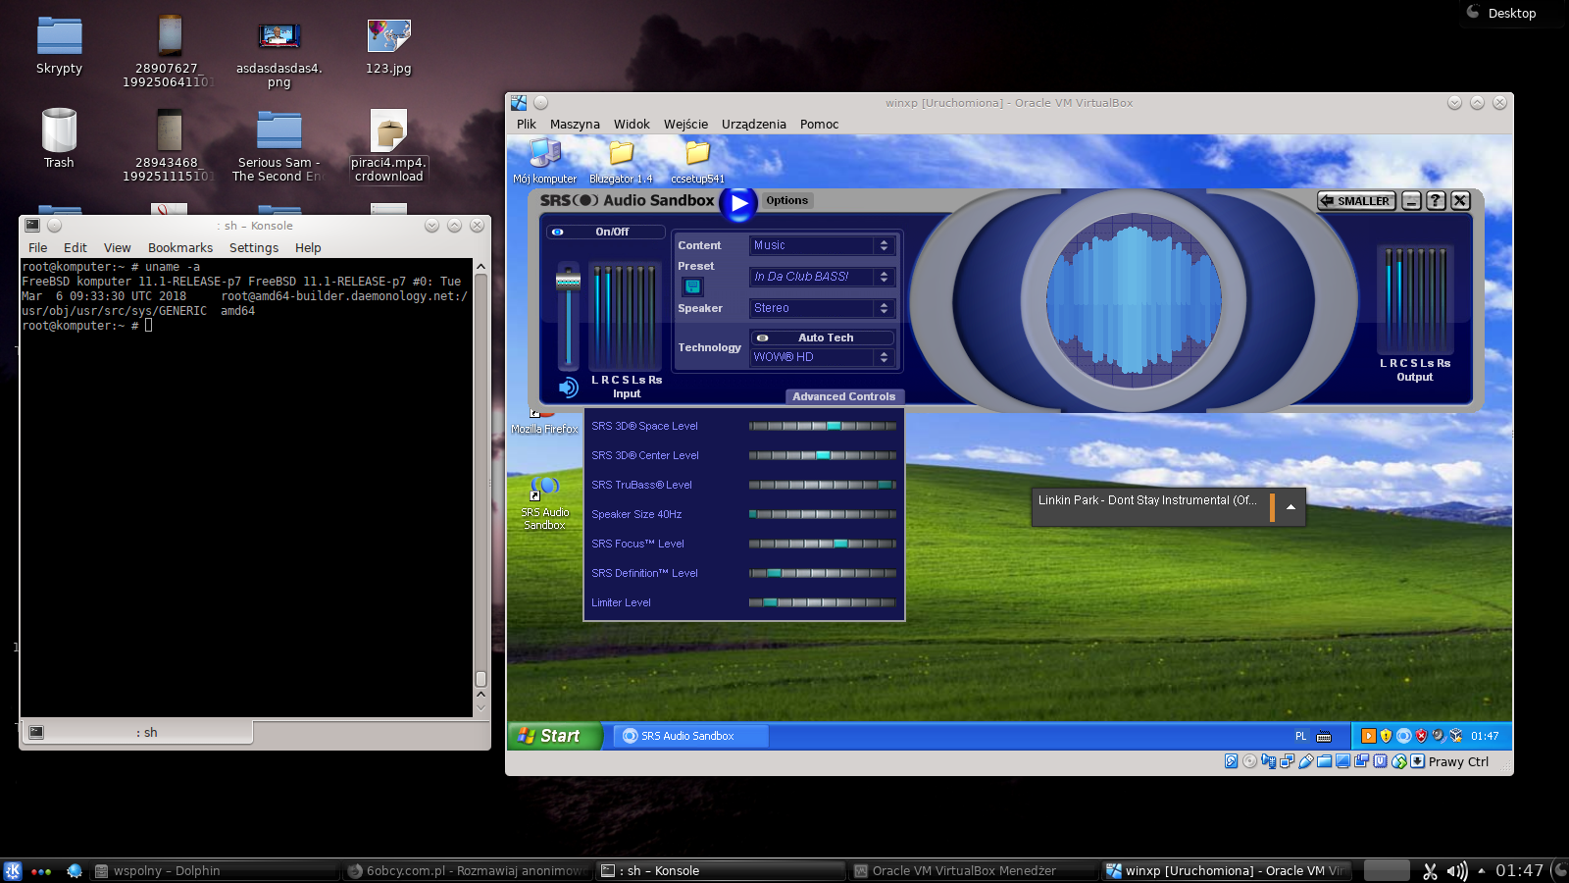Adjust SRS Focus Level slider
The image size is (1569, 883).
[x=823, y=544]
